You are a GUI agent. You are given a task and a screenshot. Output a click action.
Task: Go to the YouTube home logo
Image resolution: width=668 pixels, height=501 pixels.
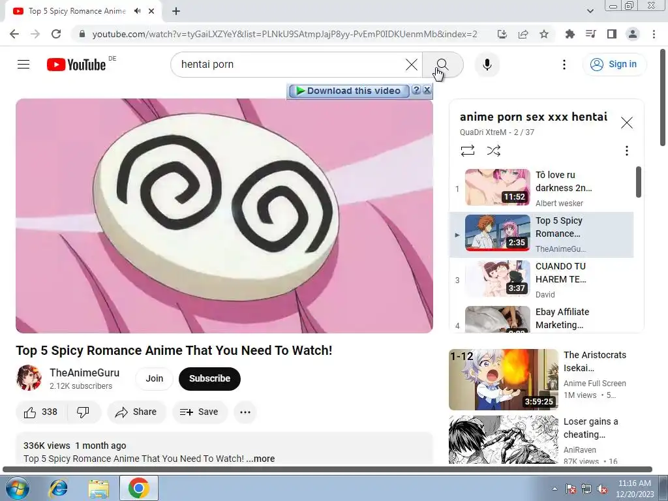point(76,65)
